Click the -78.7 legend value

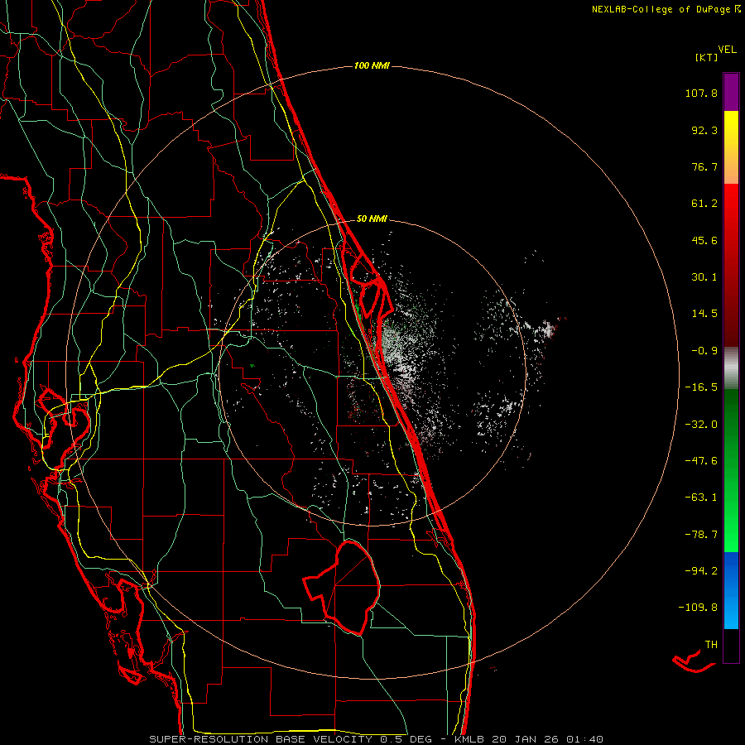[701, 535]
